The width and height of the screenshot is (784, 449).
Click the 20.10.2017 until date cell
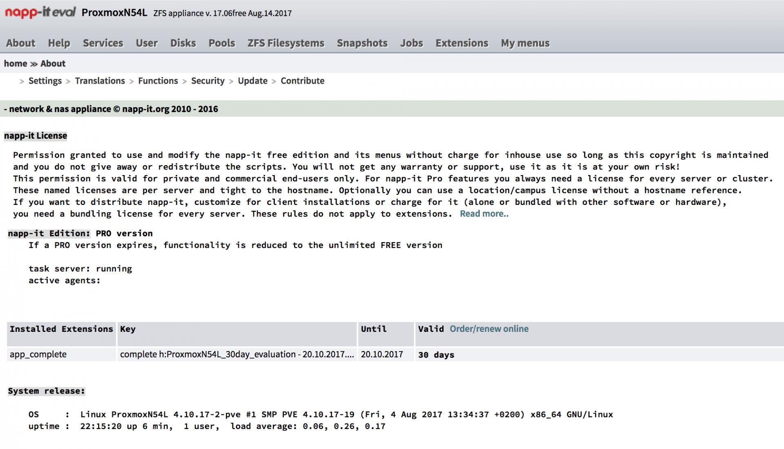(x=386, y=354)
